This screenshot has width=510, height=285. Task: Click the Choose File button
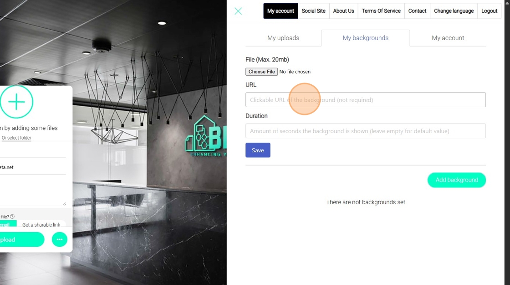261,72
